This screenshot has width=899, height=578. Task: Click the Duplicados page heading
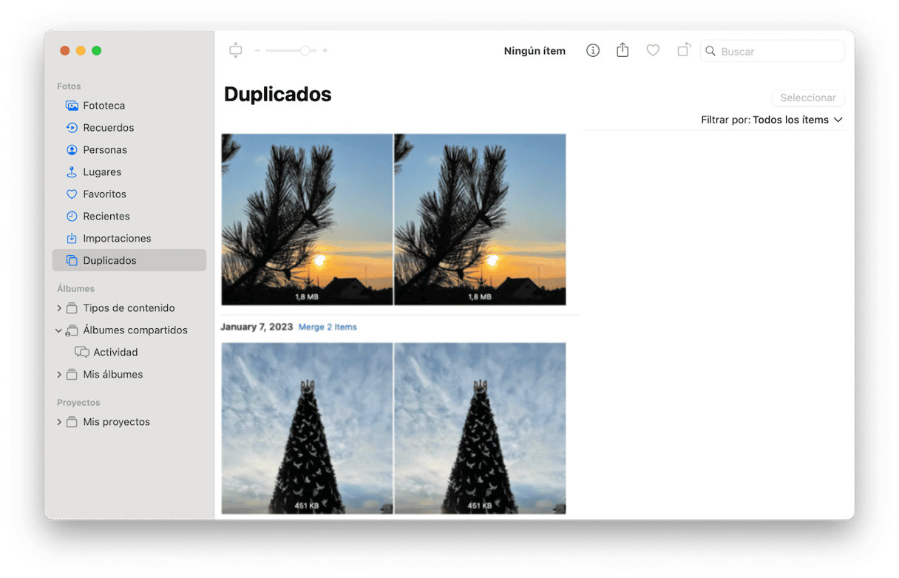277,95
